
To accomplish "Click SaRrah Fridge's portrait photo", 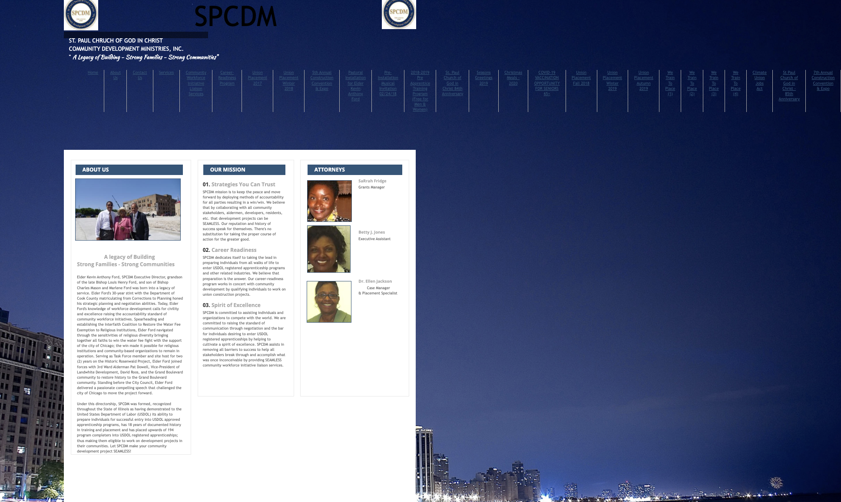I will point(329,201).
